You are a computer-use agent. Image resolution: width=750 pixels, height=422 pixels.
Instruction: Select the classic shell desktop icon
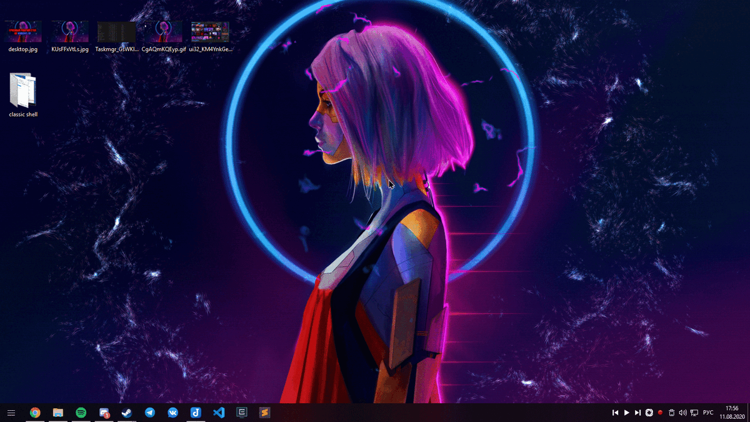[x=23, y=90]
